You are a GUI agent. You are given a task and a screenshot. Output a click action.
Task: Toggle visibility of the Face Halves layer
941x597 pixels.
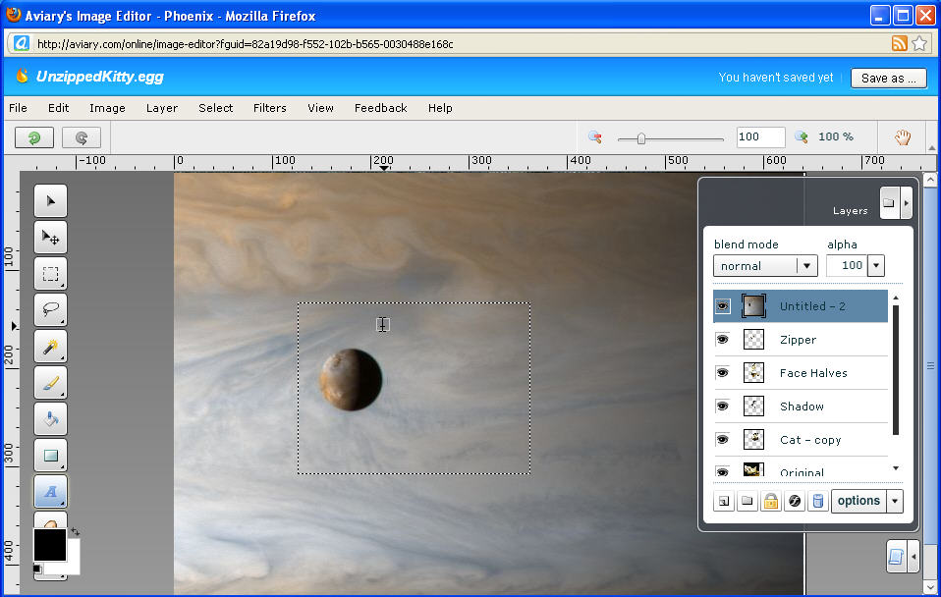[723, 372]
